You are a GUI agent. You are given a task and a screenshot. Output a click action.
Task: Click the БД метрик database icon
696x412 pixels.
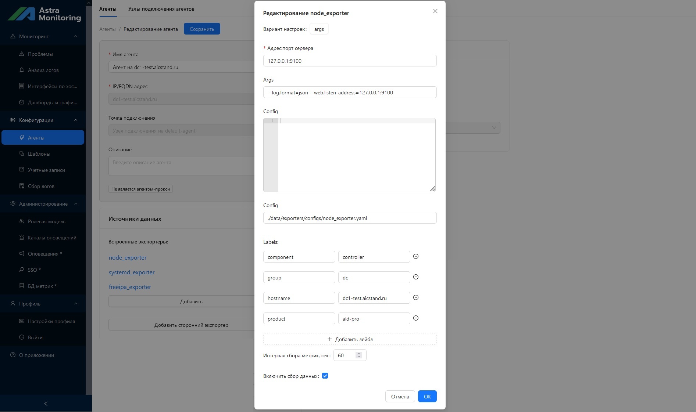[22, 286]
